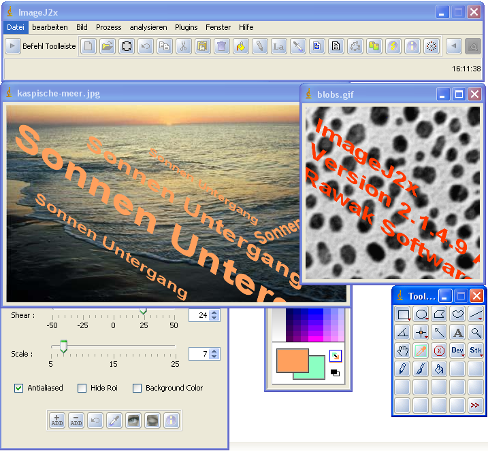This screenshot has width=488, height=451.
Task: Select the Polygon selection tool
Action: [x=439, y=314]
